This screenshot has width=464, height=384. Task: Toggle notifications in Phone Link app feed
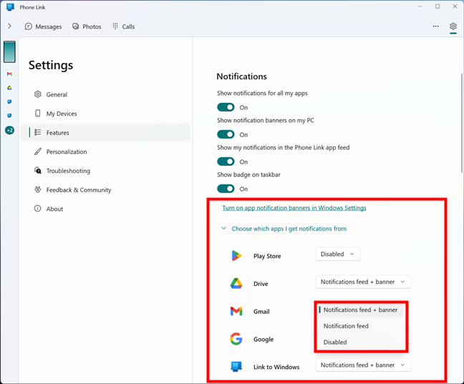pos(226,162)
